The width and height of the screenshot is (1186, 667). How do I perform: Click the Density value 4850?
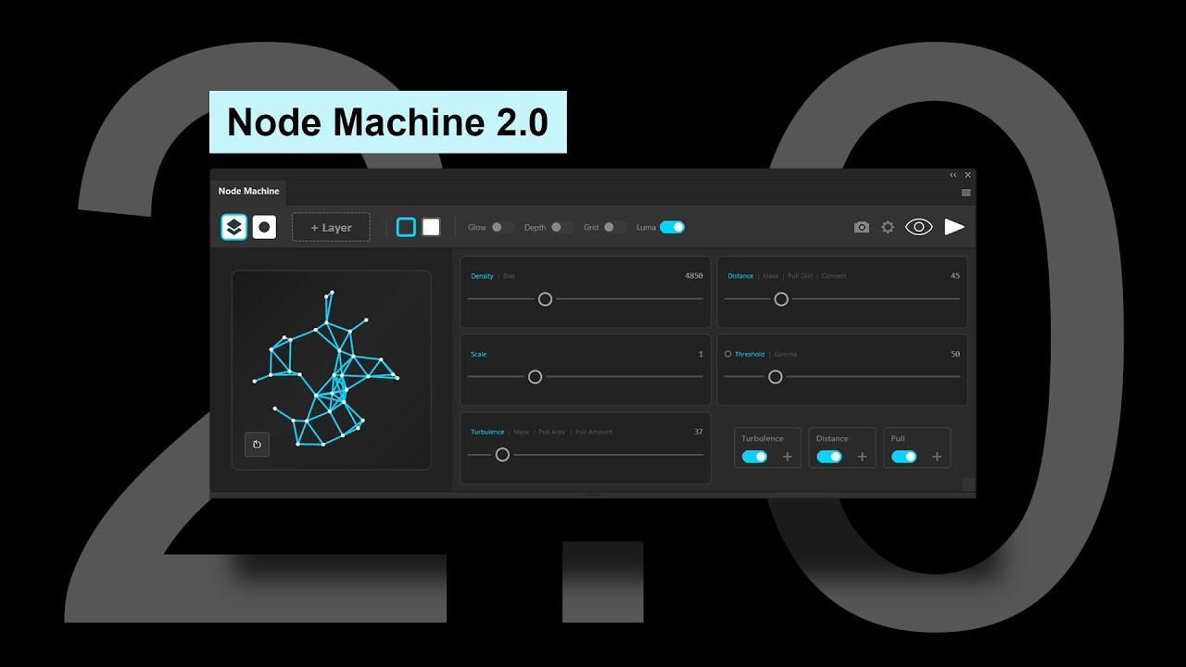click(x=694, y=276)
